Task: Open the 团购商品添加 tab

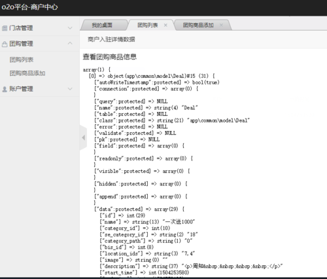Action: coord(198,26)
